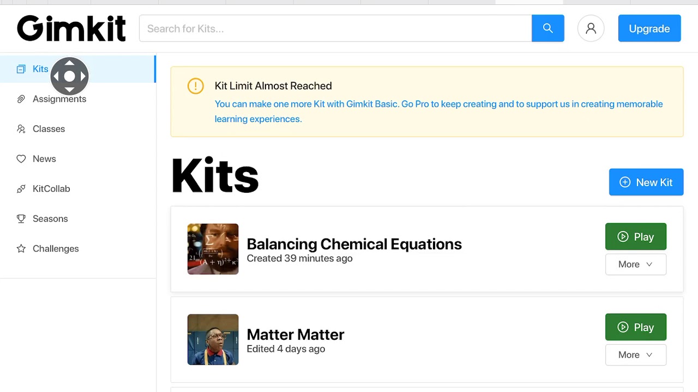Select Kits in the sidebar
This screenshot has width=698, height=392.
[x=40, y=69]
